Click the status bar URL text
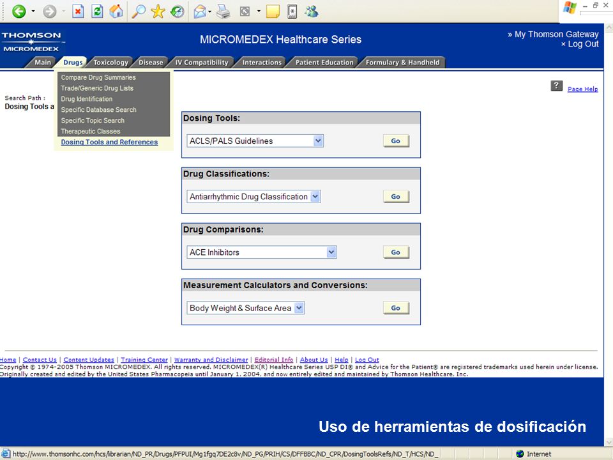The image size is (613, 460). coord(225,454)
